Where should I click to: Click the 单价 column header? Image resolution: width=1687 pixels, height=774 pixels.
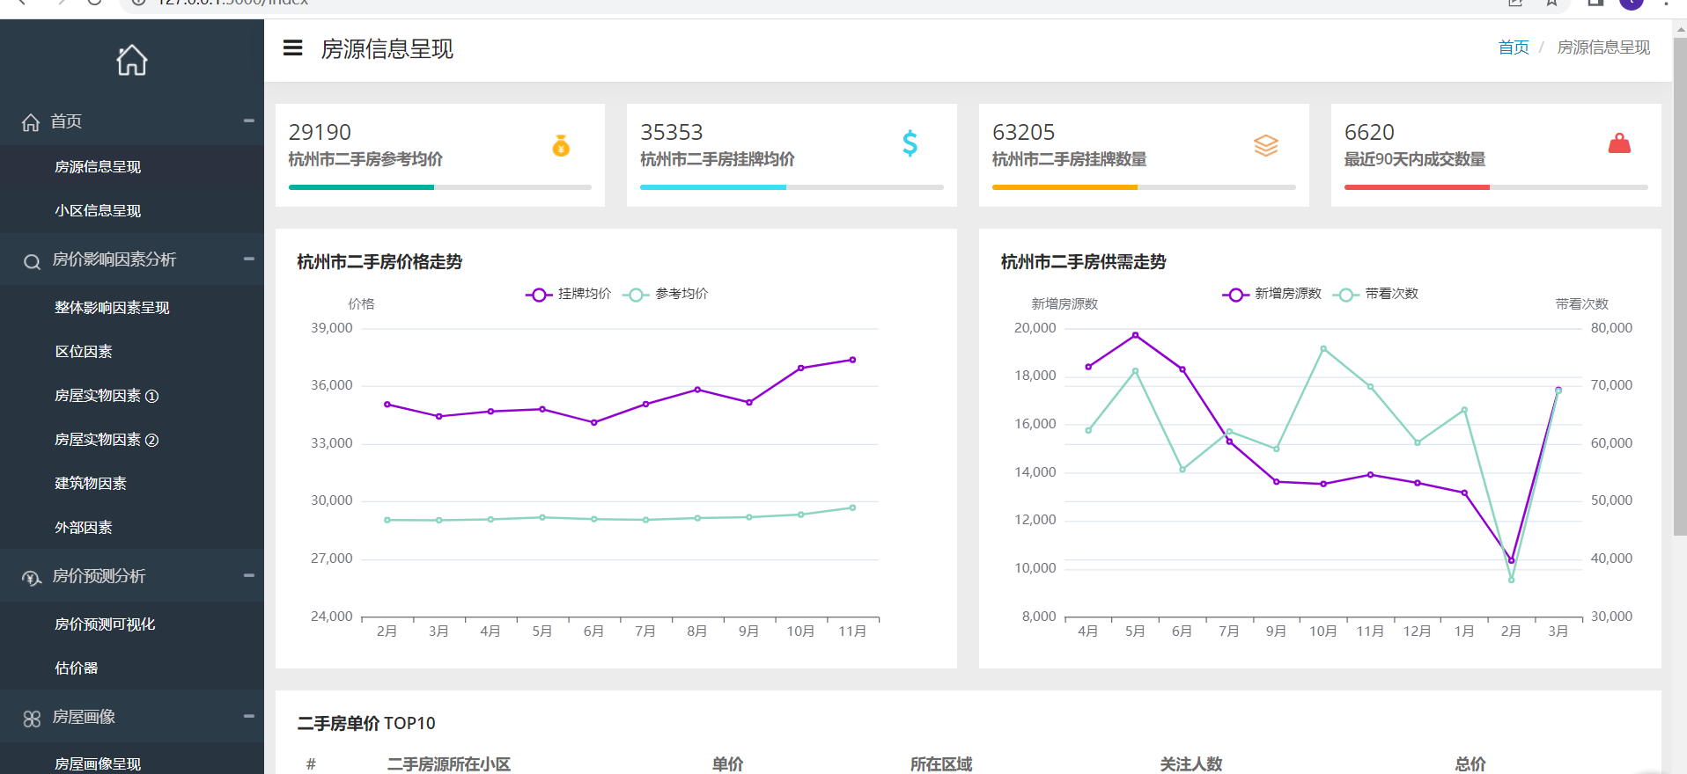tap(728, 764)
